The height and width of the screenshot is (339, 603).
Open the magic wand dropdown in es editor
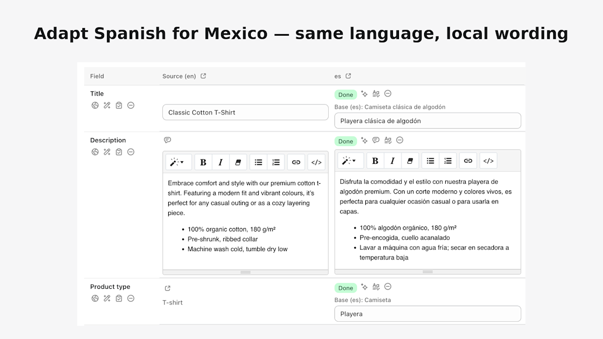click(350, 161)
